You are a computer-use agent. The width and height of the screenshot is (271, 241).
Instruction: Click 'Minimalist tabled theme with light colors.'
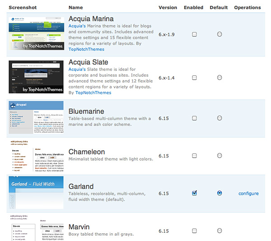pos(111,159)
